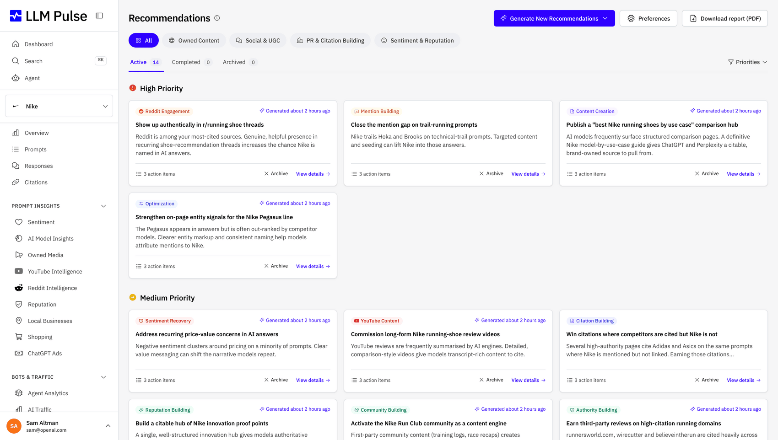Filter by PR & Citation Building
Image resolution: width=778 pixels, height=440 pixels.
(331, 40)
